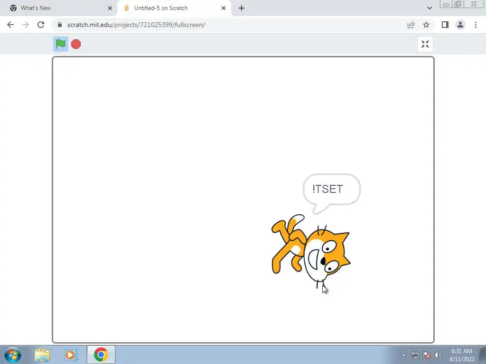
Task: Show hidden system tray icons
Action: (403, 355)
